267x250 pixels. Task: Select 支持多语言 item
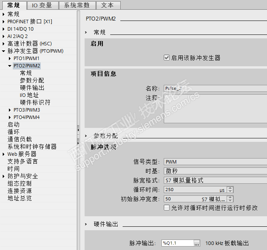pos(23,161)
